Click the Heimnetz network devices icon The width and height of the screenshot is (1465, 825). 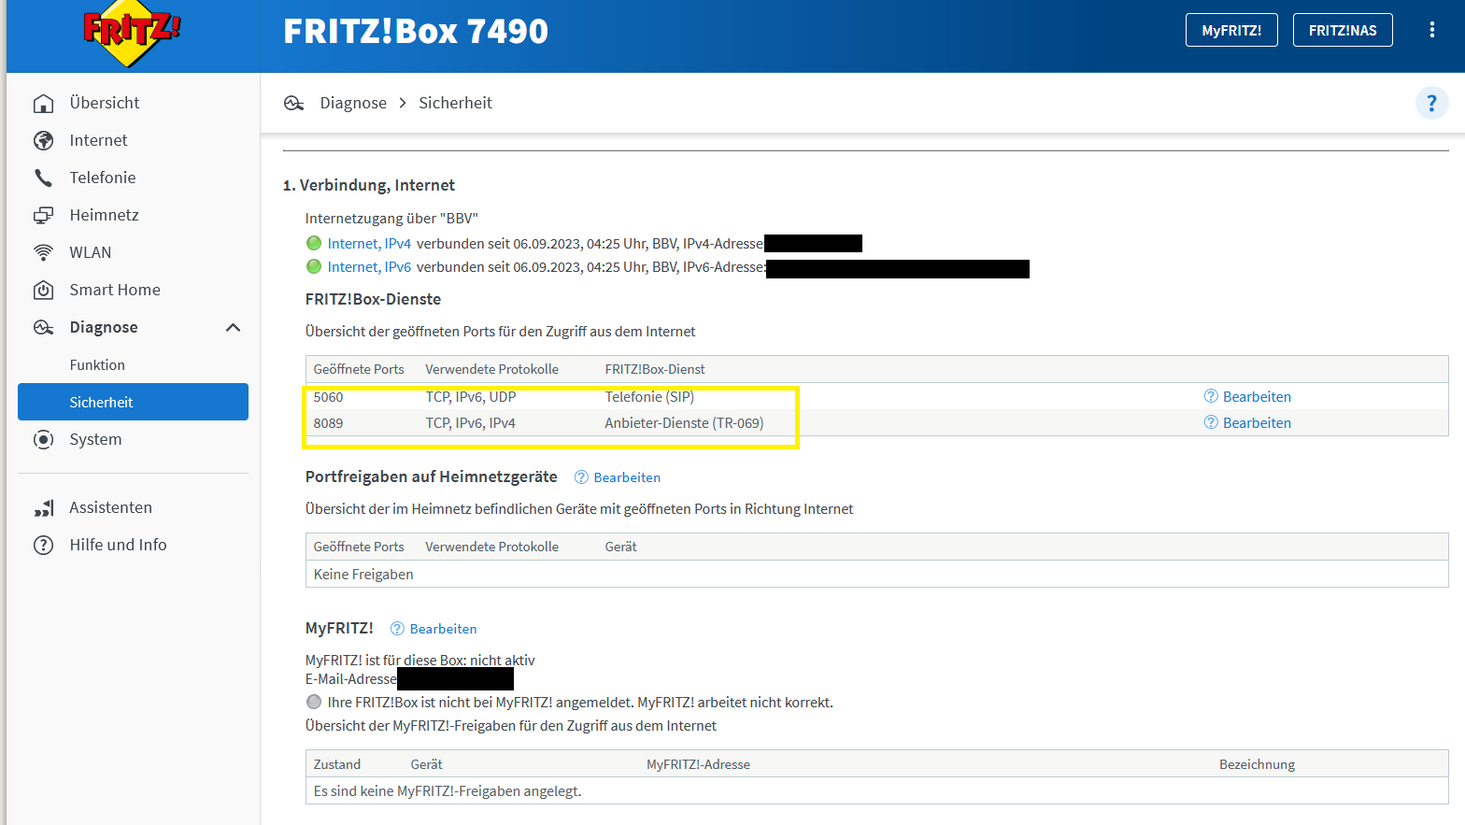tap(43, 215)
